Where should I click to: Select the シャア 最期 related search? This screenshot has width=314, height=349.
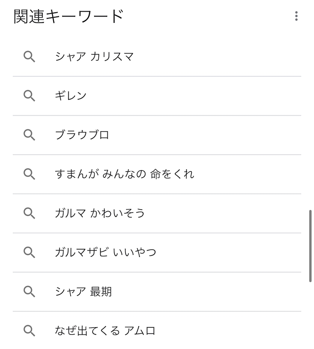pyautogui.click(x=83, y=291)
